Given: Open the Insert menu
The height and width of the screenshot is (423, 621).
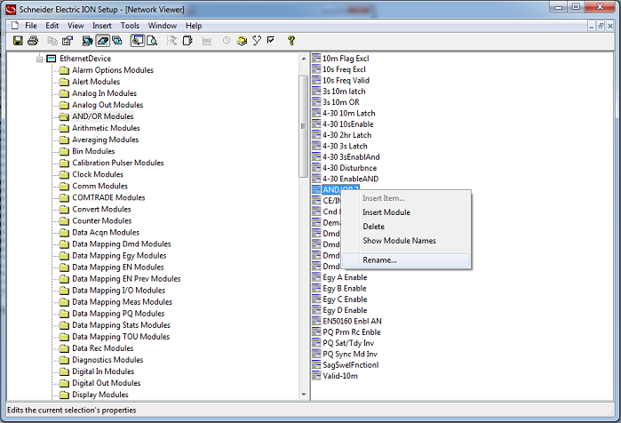Looking at the screenshot, I should pos(102,26).
